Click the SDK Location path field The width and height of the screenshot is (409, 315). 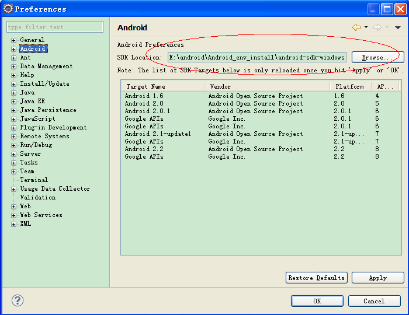tap(257, 57)
